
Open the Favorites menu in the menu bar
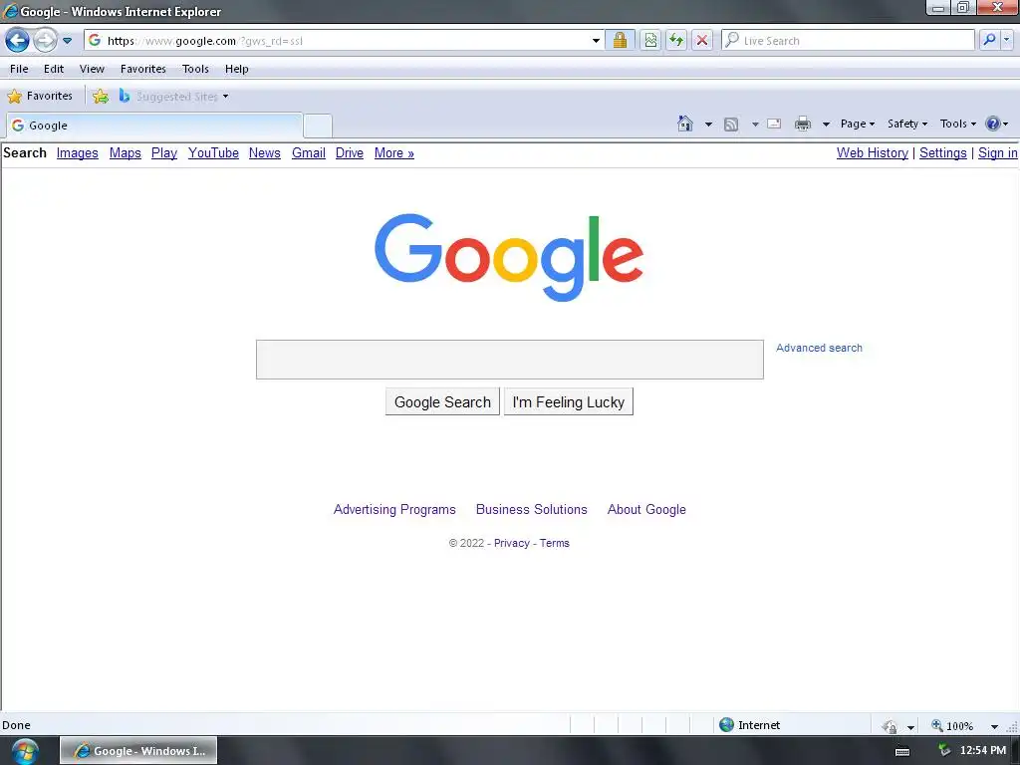coord(143,69)
